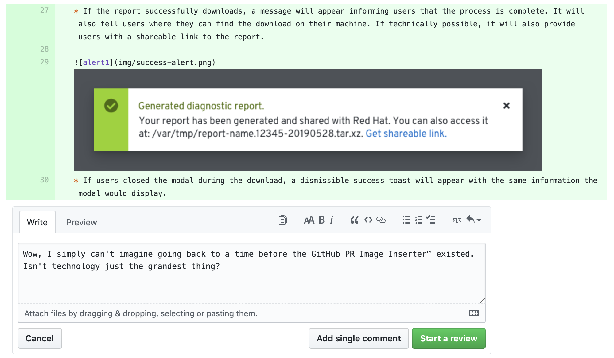Click Add single comment button
Image resolution: width=614 pixels, height=358 pixels.
pyautogui.click(x=359, y=338)
